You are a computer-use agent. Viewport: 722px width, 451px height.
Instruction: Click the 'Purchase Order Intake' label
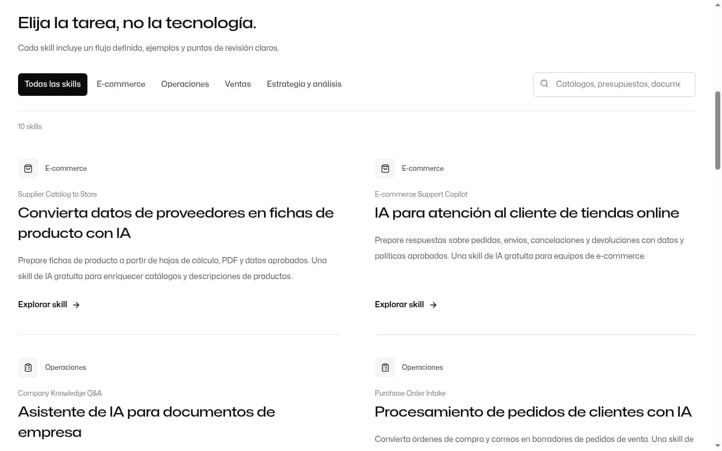(410, 393)
